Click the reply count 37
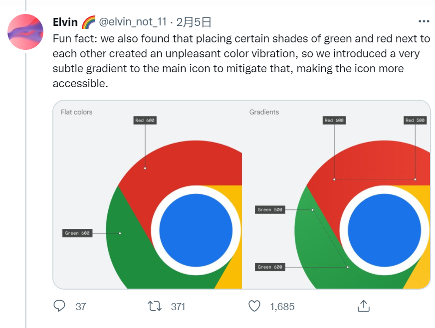This screenshot has width=435, height=328. click(x=81, y=307)
